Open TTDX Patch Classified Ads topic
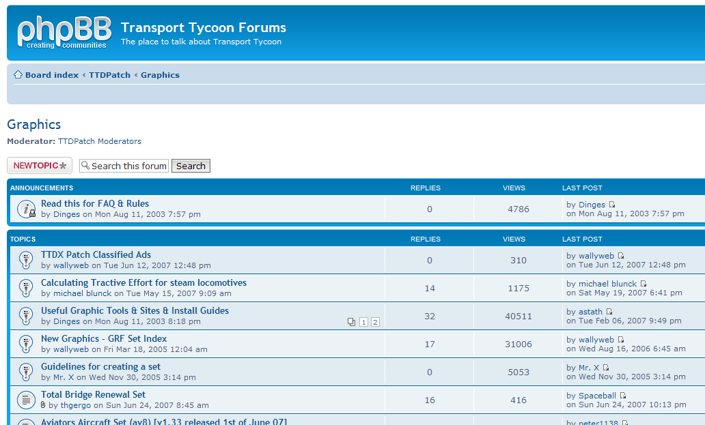 tap(96, 254)
